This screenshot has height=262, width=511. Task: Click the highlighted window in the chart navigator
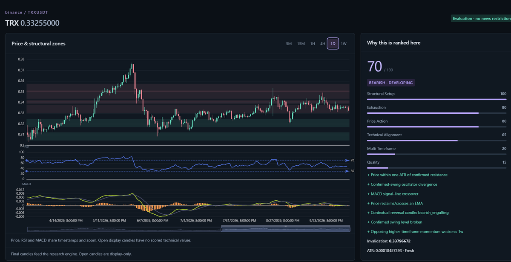(x=286, y=229)
